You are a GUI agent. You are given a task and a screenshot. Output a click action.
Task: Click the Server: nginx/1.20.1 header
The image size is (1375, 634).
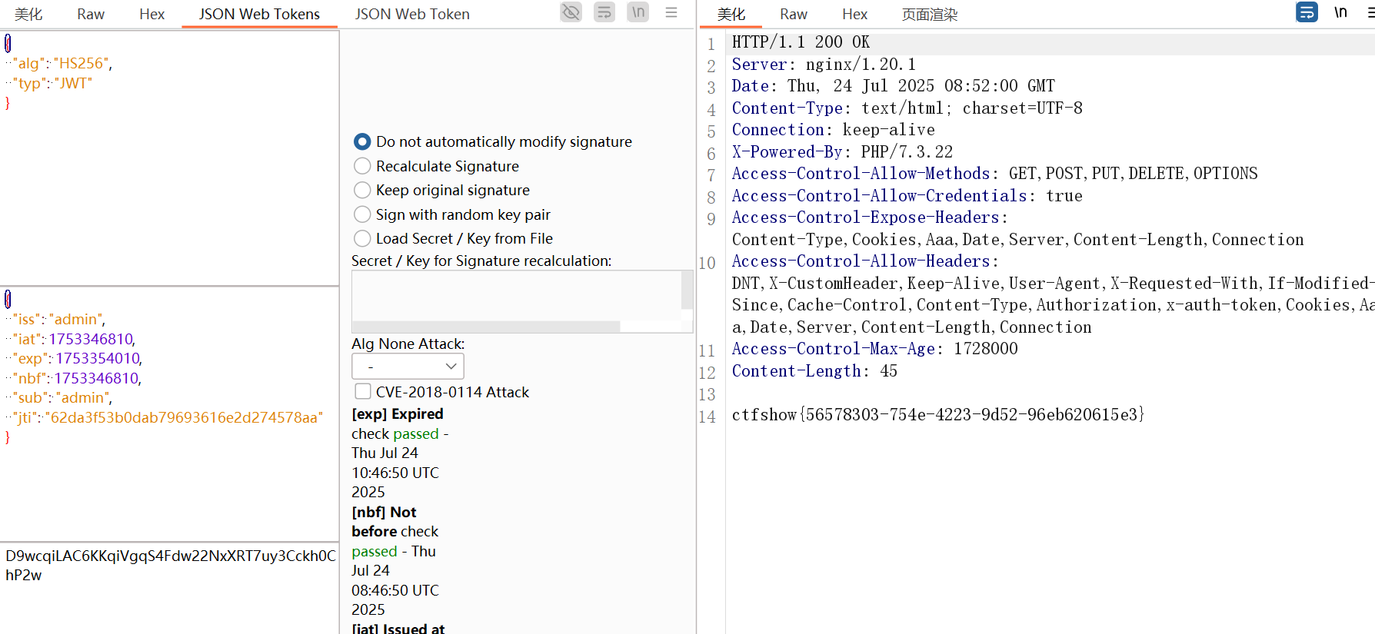pyautogui.click(x=824, y=65)
